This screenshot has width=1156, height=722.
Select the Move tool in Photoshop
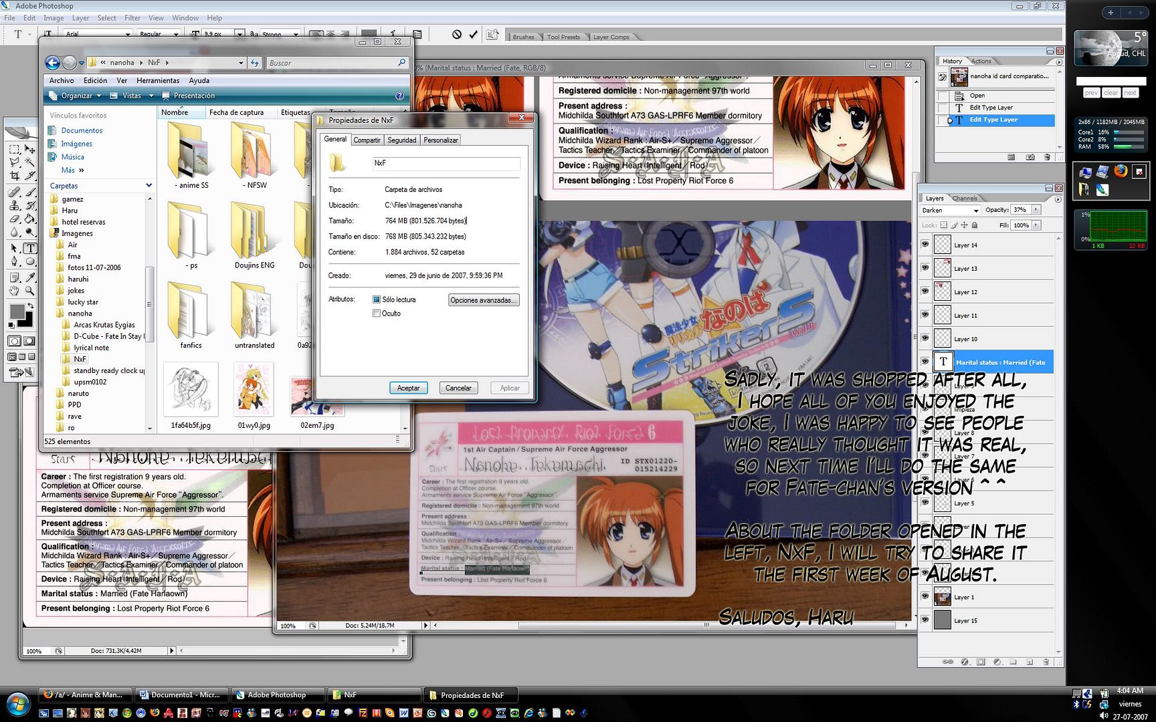[x=30, y=149]
